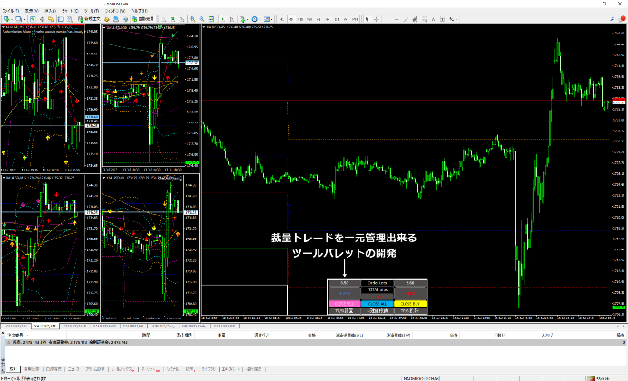Click the zoom in magnifier icon
Screen dimensions: 628x381
192,19
